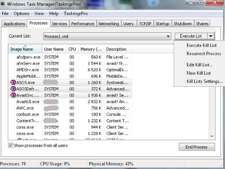Select the Processes tab
Screen dimensions: 225x169
[x=38, y=23]
